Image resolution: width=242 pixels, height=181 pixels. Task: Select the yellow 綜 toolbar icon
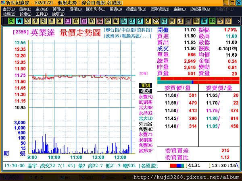(75, 21)
